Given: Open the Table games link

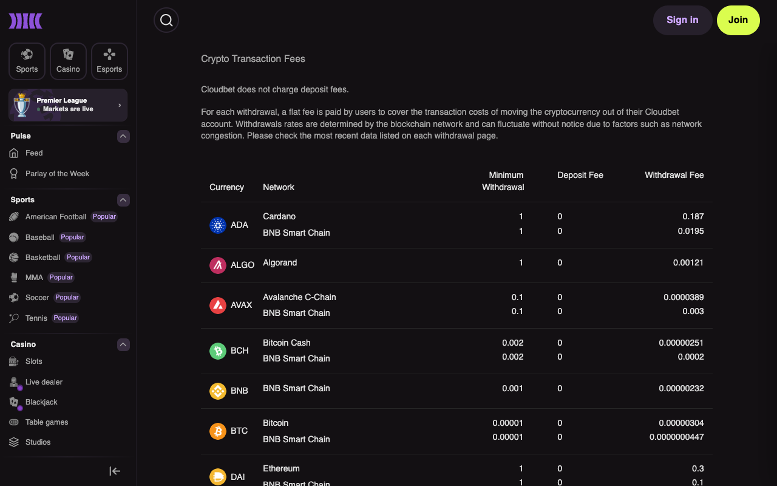Looking at the screenshot, I should [x=47, y=422].
